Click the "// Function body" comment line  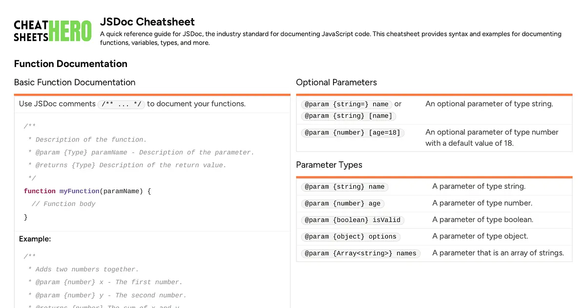click(63, 204)
